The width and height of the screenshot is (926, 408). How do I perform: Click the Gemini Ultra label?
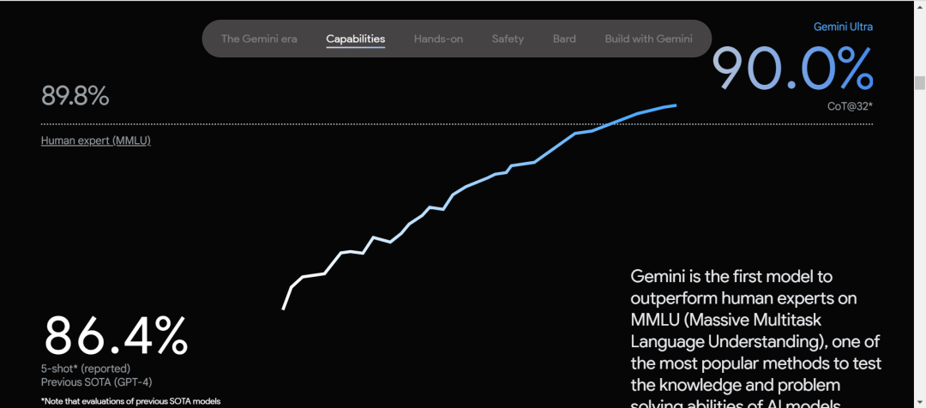tap(843, 27)
